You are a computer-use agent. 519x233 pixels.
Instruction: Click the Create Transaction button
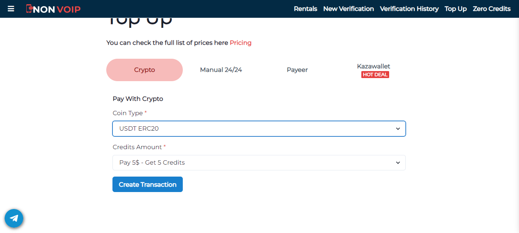pos(147,184)
